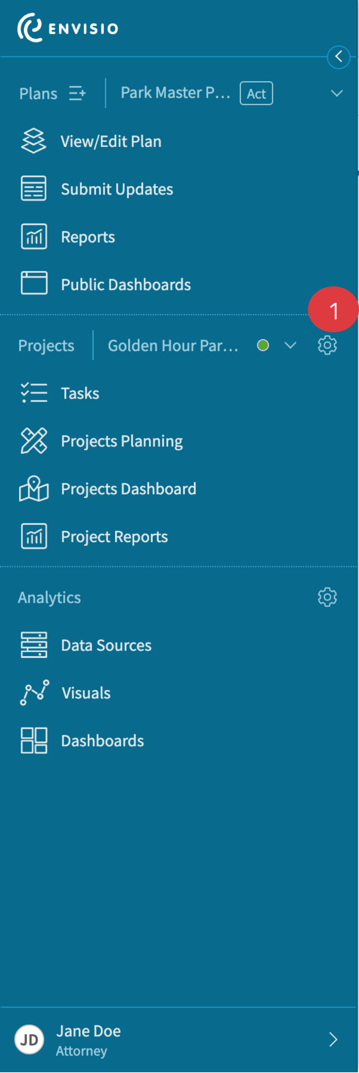Open the Projects settings gear

click(x=327, y=345)
